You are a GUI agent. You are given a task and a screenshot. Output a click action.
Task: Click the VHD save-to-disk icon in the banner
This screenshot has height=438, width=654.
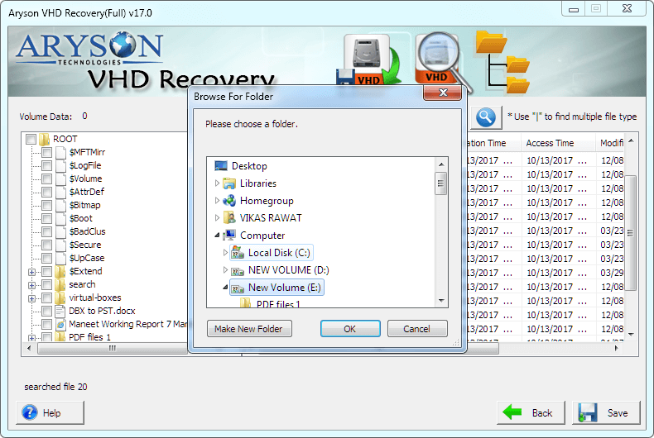click(x=368, y=60)
